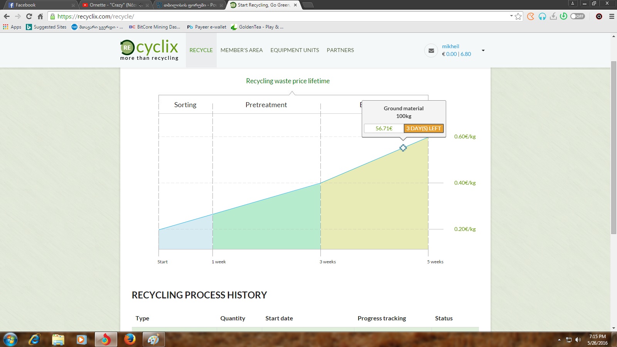The height and width of the screenshot is (347, 617).
Task: Open the green circular download extension
Action: (x=564, y=16)
